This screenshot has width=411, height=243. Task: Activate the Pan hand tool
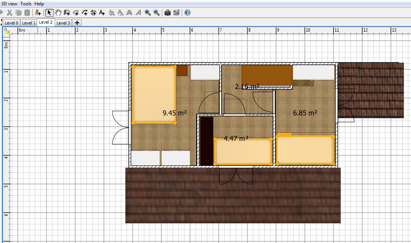pos(58,13)
